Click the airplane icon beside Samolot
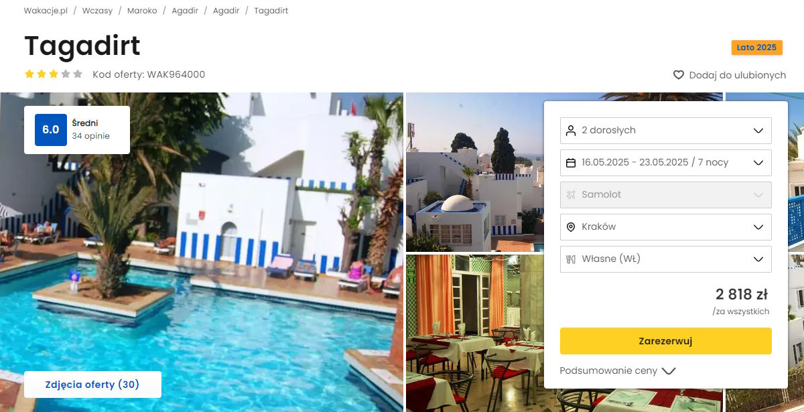 point(571,195)
